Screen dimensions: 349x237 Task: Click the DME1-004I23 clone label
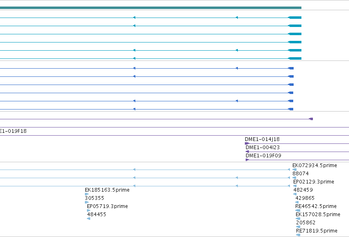262,148
